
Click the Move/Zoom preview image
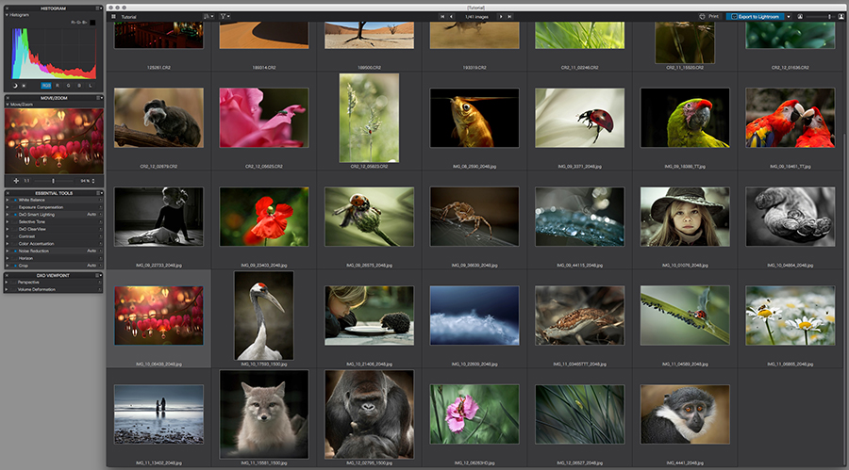coord(54,140)
